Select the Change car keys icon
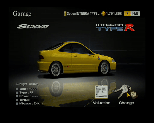Screen dimensions: 154x123 point(126,92)
